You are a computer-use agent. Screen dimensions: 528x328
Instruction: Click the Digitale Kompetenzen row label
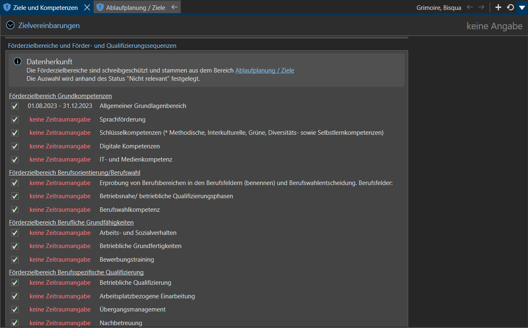(130, 146)
